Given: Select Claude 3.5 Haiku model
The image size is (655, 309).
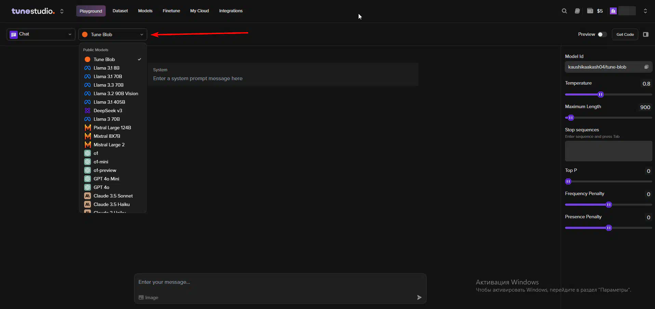Looking at the screenshot, I should coord(113,204).
